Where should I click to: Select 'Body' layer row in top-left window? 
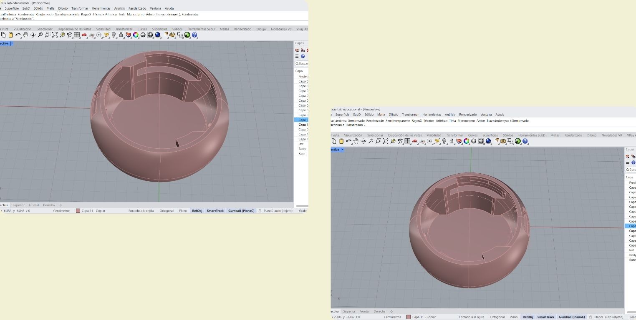pos(301,149)
